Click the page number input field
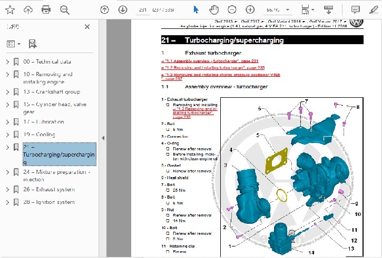This screenshot has height=258, width=382. click(143, 10)
